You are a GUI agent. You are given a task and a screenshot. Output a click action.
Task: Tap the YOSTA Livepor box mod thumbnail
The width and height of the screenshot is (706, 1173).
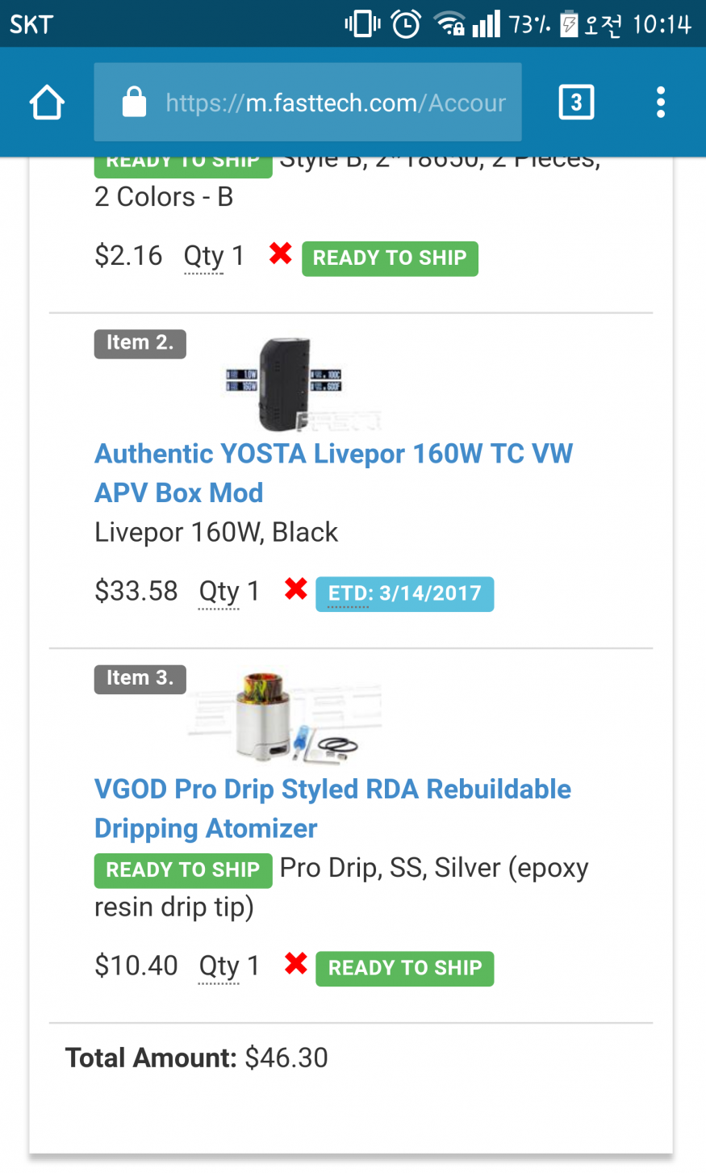[x=284, y=383]
